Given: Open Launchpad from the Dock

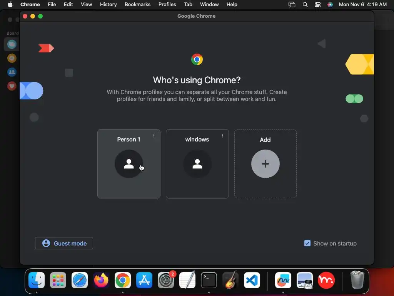Looking at the screenshot, I should (x=58, y=280).
